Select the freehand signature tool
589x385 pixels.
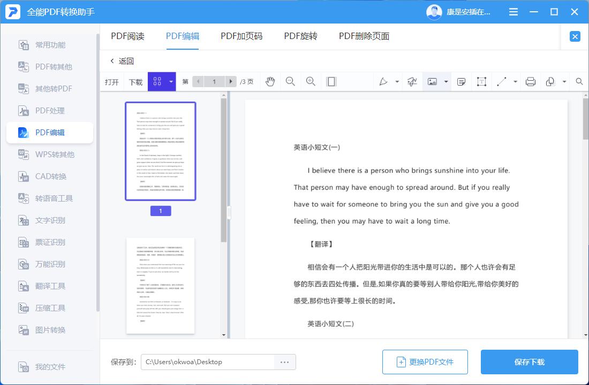point(412,81)
